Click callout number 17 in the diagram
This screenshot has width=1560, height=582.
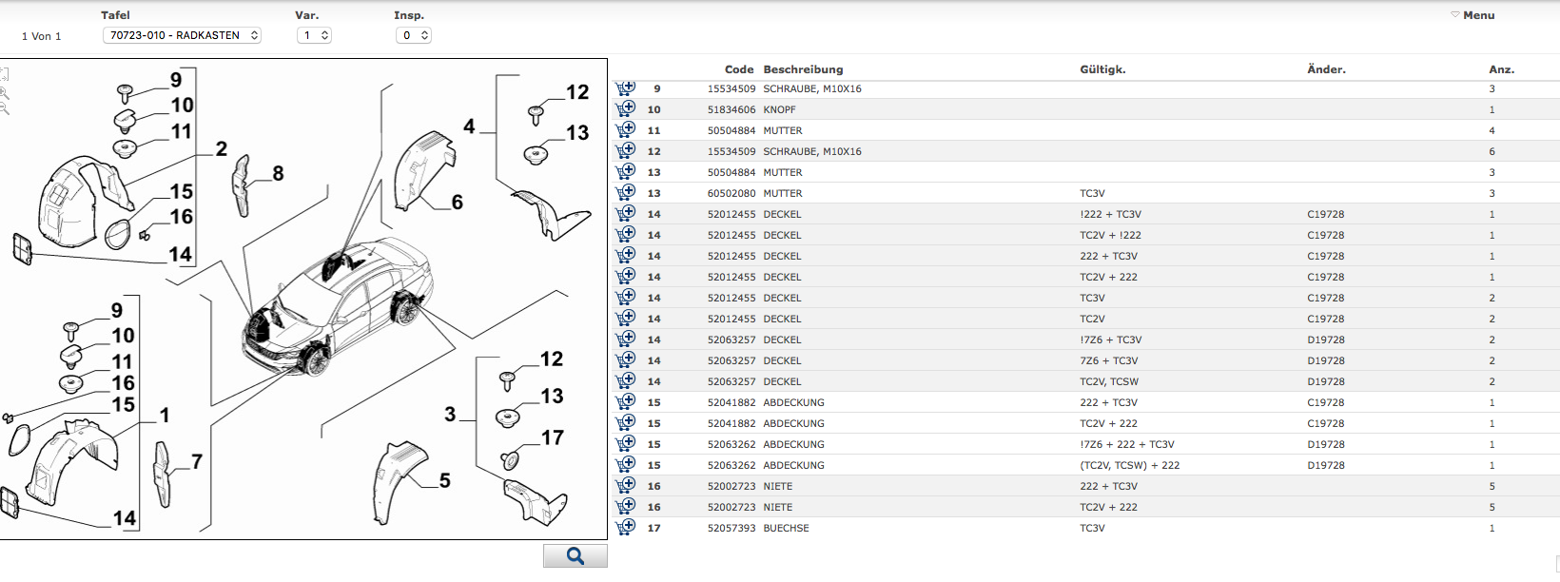tap(553, 437)
